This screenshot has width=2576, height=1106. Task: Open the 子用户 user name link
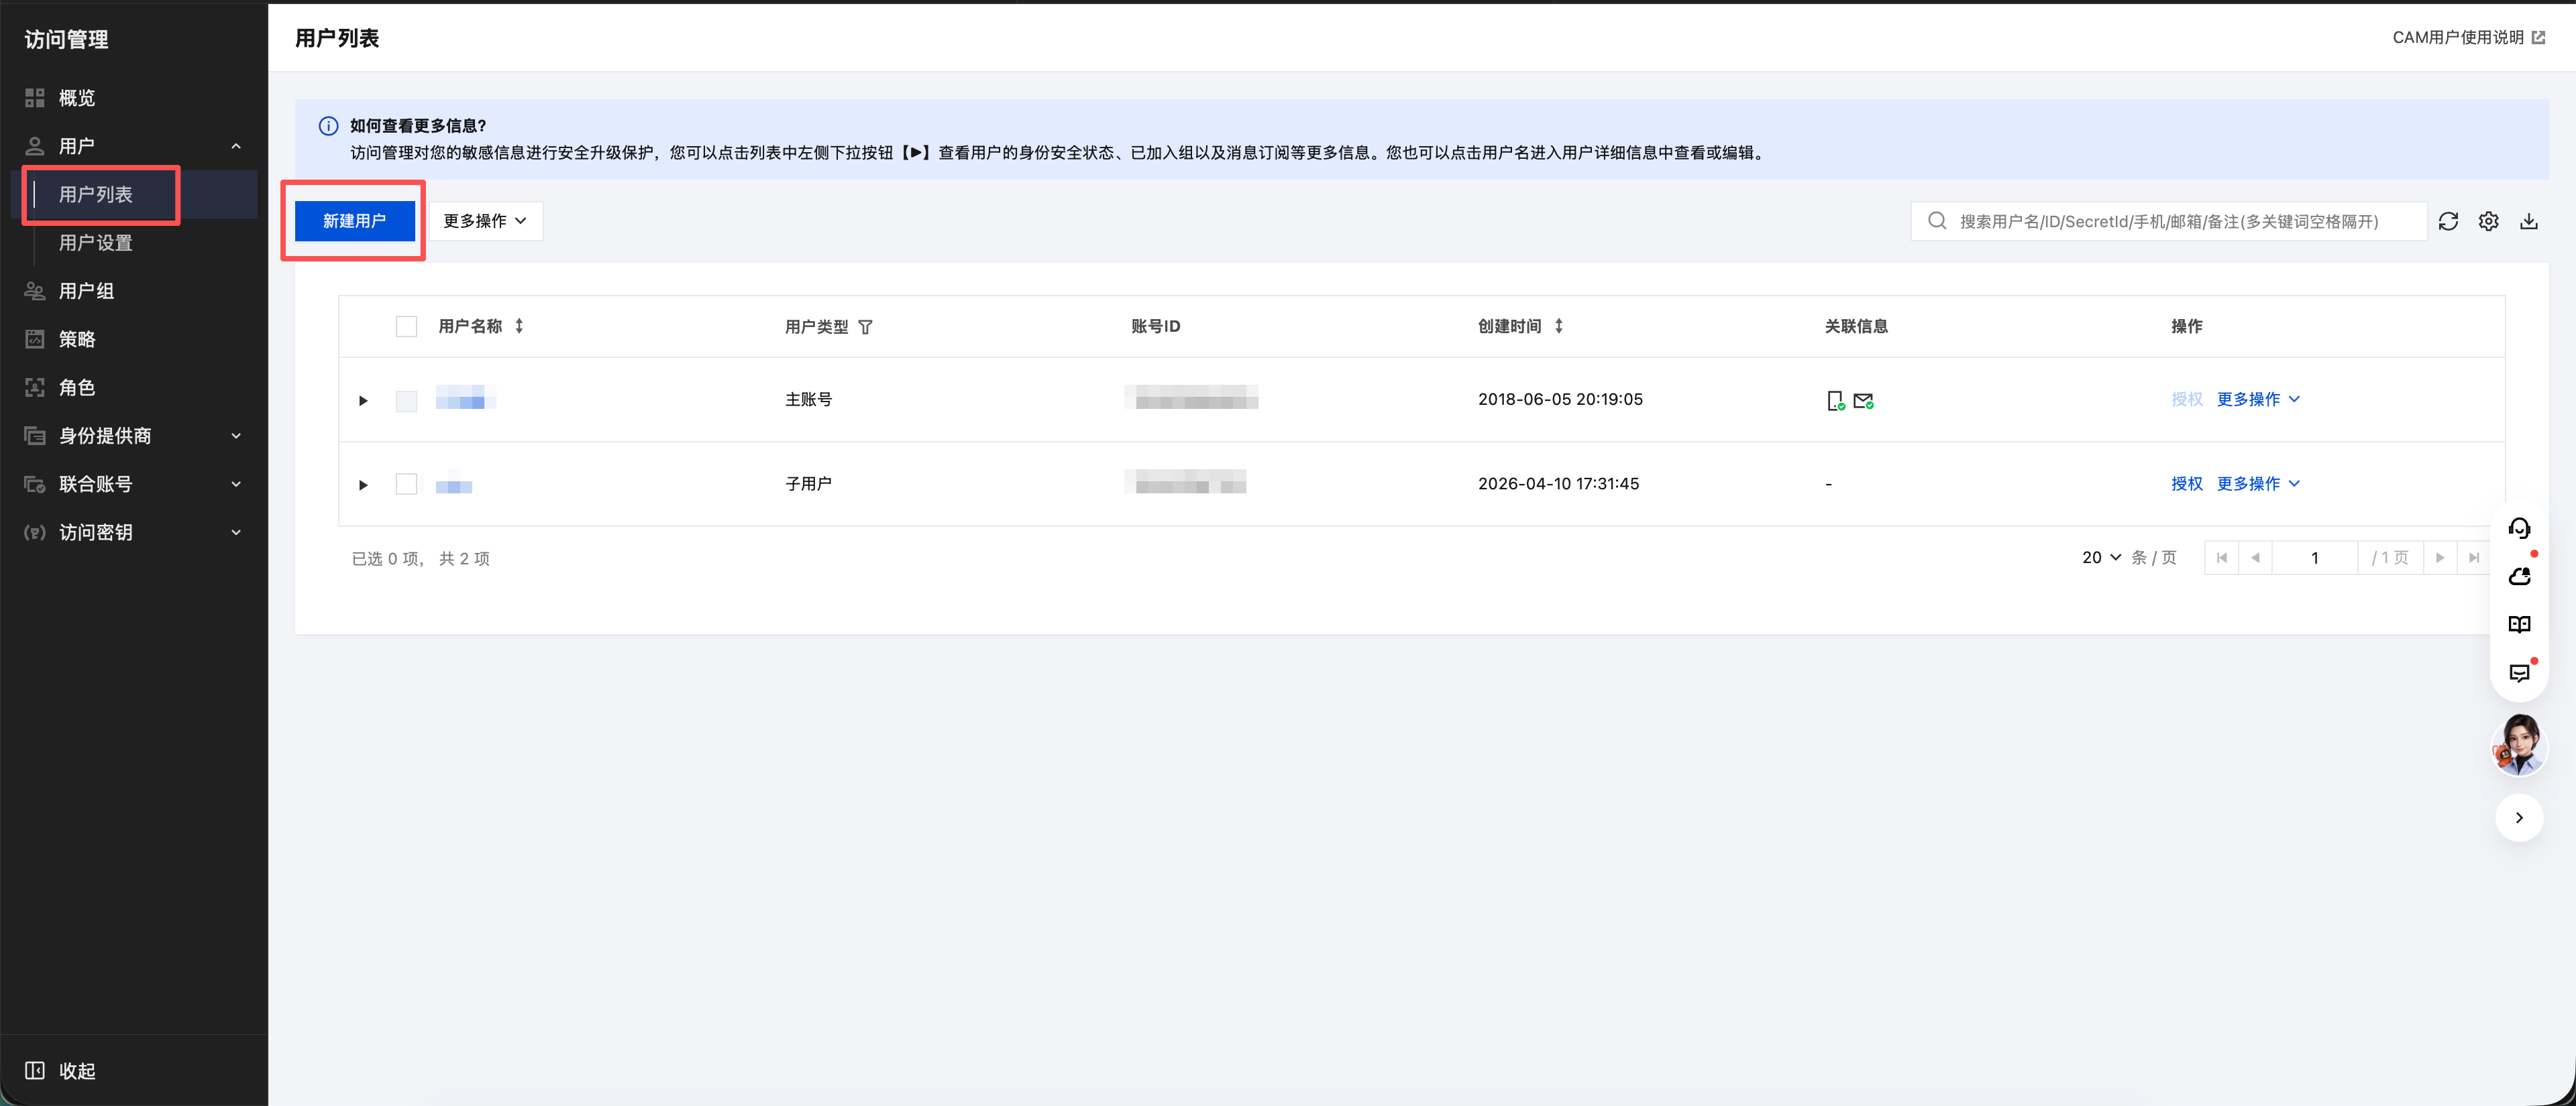tap(454, 485)
